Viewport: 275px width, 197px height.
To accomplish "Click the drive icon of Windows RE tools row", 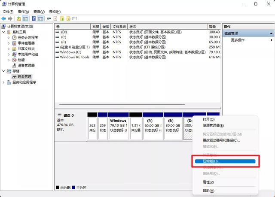I will (57, 57).
